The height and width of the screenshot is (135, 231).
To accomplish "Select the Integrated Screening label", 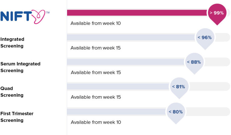I will (12, 43).
